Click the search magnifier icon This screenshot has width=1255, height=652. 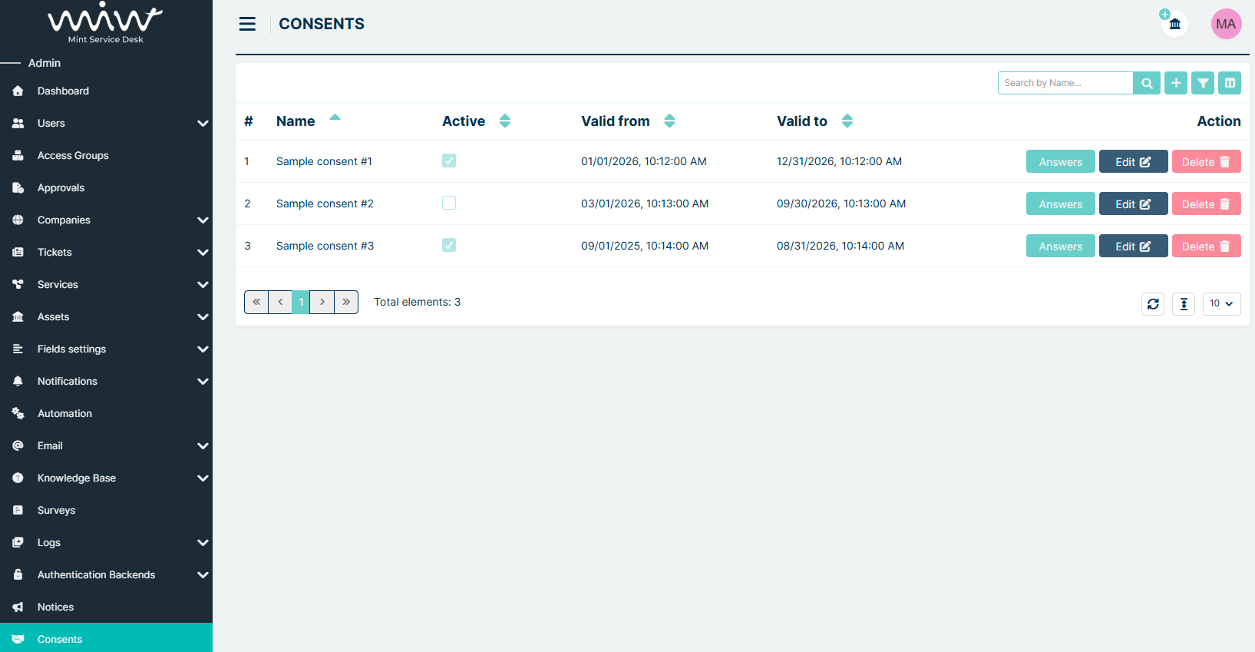click(x=1147, y=83)
